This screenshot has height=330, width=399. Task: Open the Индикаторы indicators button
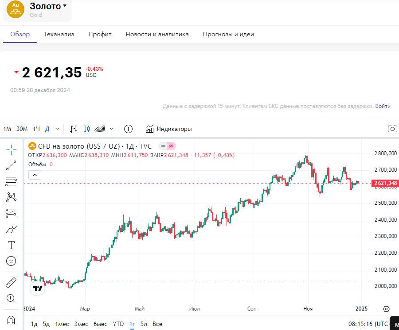[169, 129]
